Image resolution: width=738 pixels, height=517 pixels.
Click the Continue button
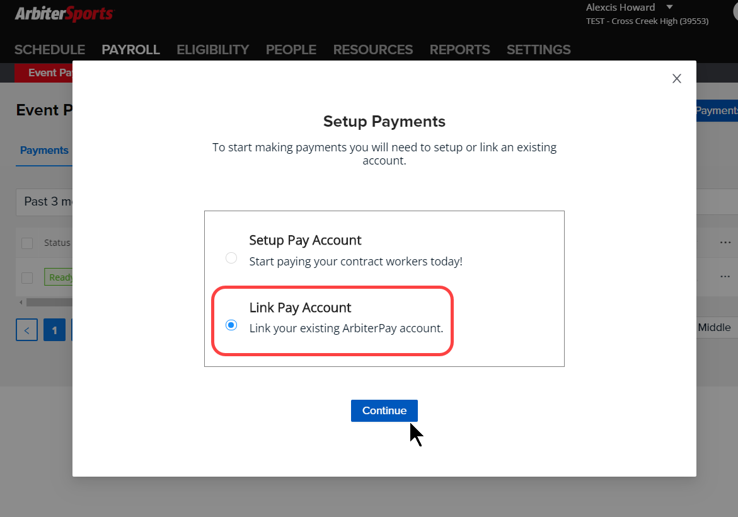click(384, 410)
